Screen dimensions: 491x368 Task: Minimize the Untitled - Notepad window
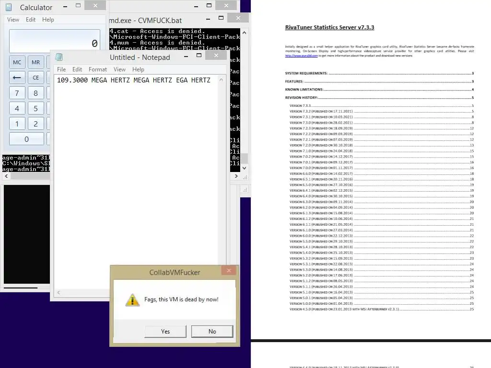[186, 56]
